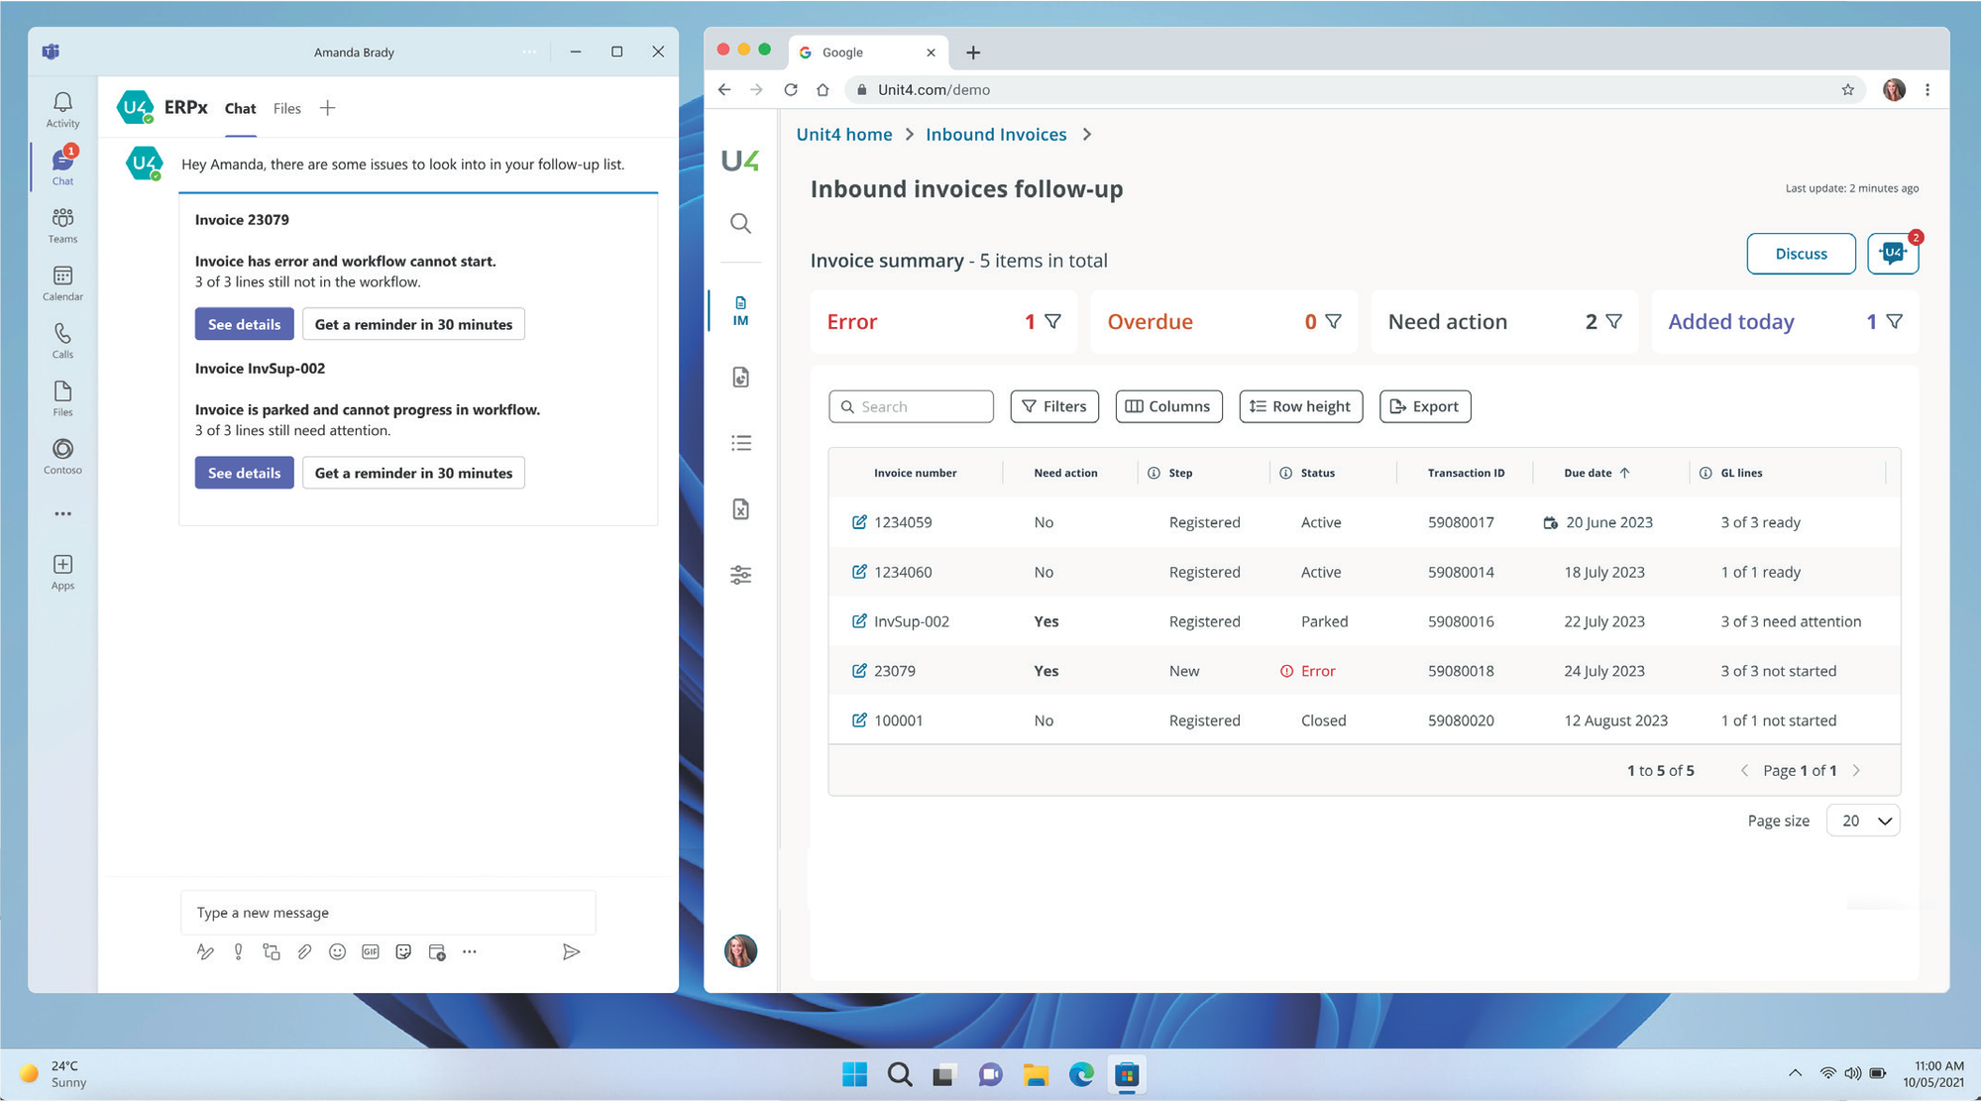Open the Columns button
The image size is (1981, 1101).
[1168, 406]
